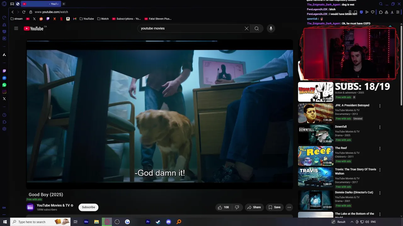This screenshot has width=403, height=226.
Task: Share the Good Boy video
Action: pos(254,207)
